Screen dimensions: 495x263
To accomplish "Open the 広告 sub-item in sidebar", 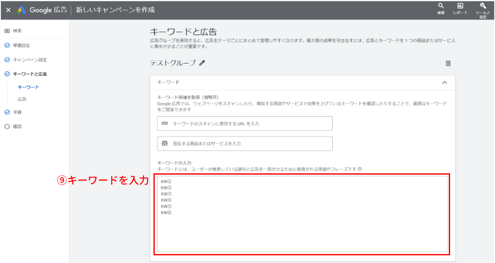I will 22,99.
